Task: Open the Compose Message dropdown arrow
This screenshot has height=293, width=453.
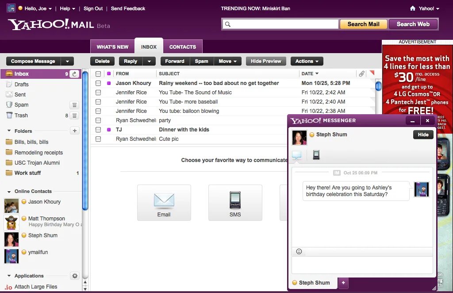Action: pos(67,61)
